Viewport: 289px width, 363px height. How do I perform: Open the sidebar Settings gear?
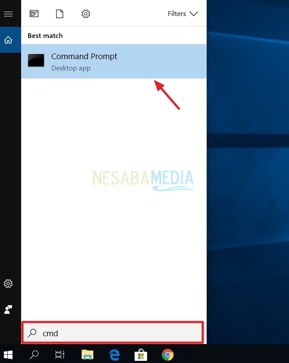click(8, 284)
